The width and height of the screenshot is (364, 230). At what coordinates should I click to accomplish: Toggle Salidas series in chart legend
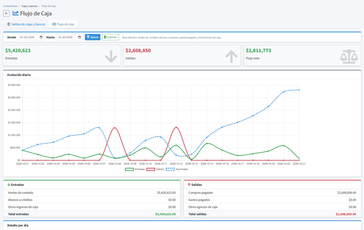pyautogui.click(x=155, y=169)
